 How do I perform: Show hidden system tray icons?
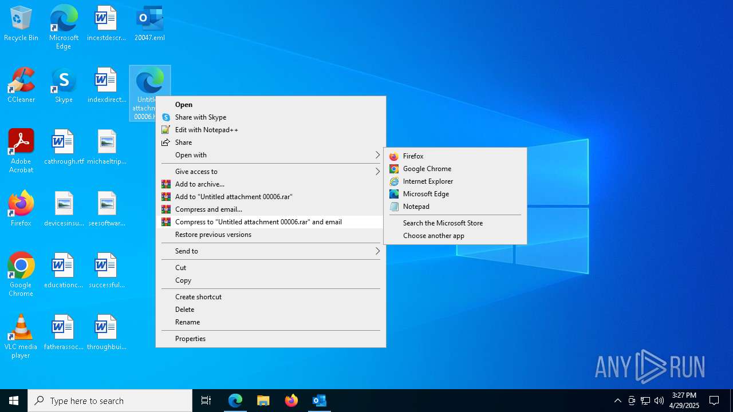click(617, 401)
